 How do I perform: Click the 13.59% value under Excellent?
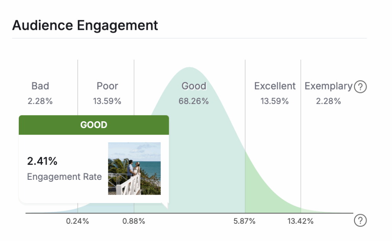tap(275, 101)
